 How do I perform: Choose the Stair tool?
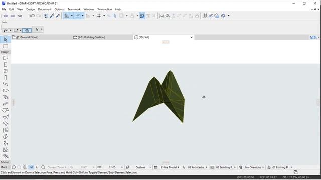pos(6,97)
